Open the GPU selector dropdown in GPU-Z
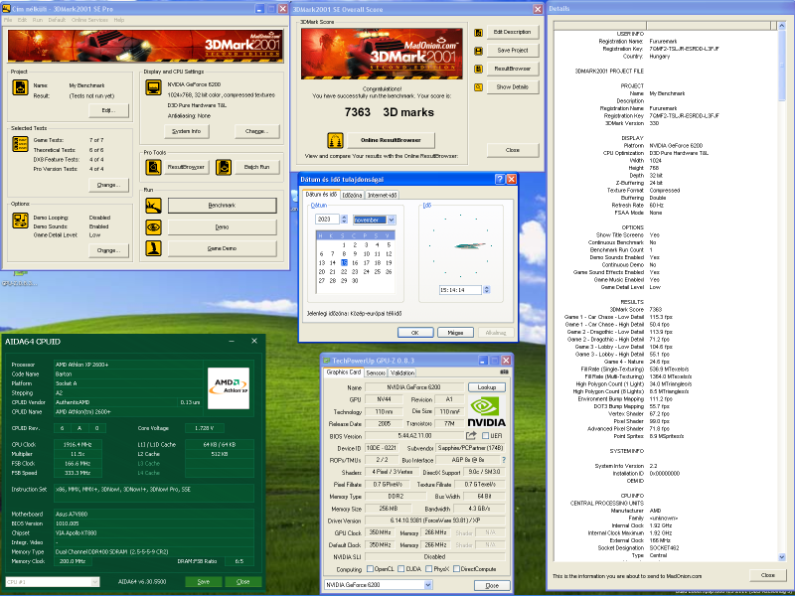The height and width of the screenshot is (596, 795). pyautogui.click(x=428, y=585)
